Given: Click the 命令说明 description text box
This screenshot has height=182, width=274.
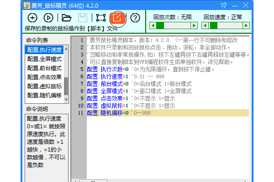Looking at the screenshot, I should pos(47,148).
